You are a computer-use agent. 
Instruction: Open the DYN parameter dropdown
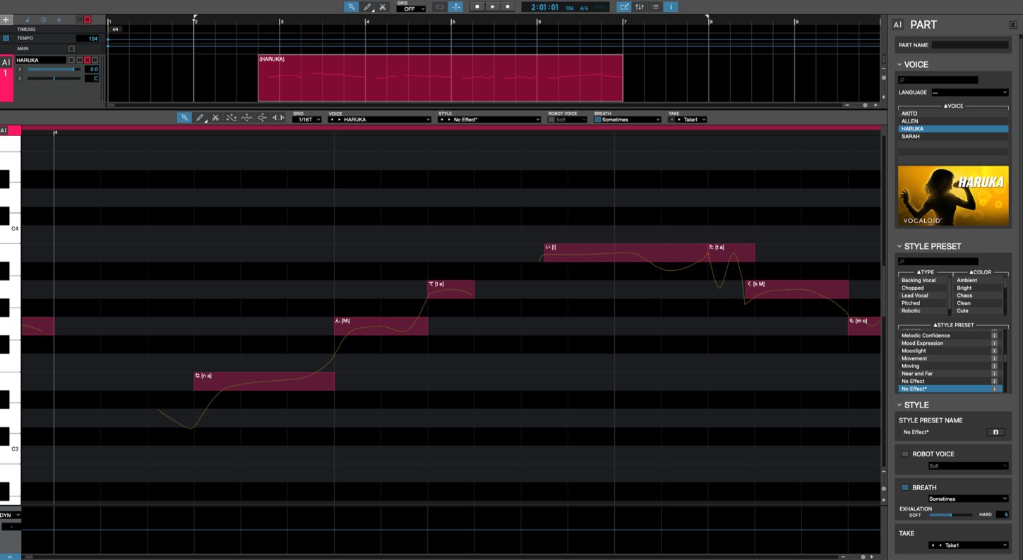[x=10, y=516]
